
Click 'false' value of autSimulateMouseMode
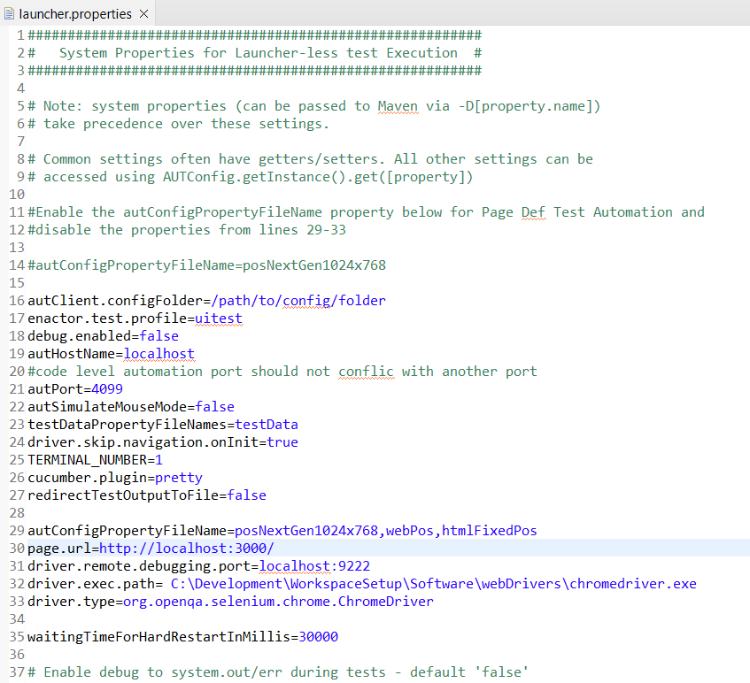pos(215,407)
